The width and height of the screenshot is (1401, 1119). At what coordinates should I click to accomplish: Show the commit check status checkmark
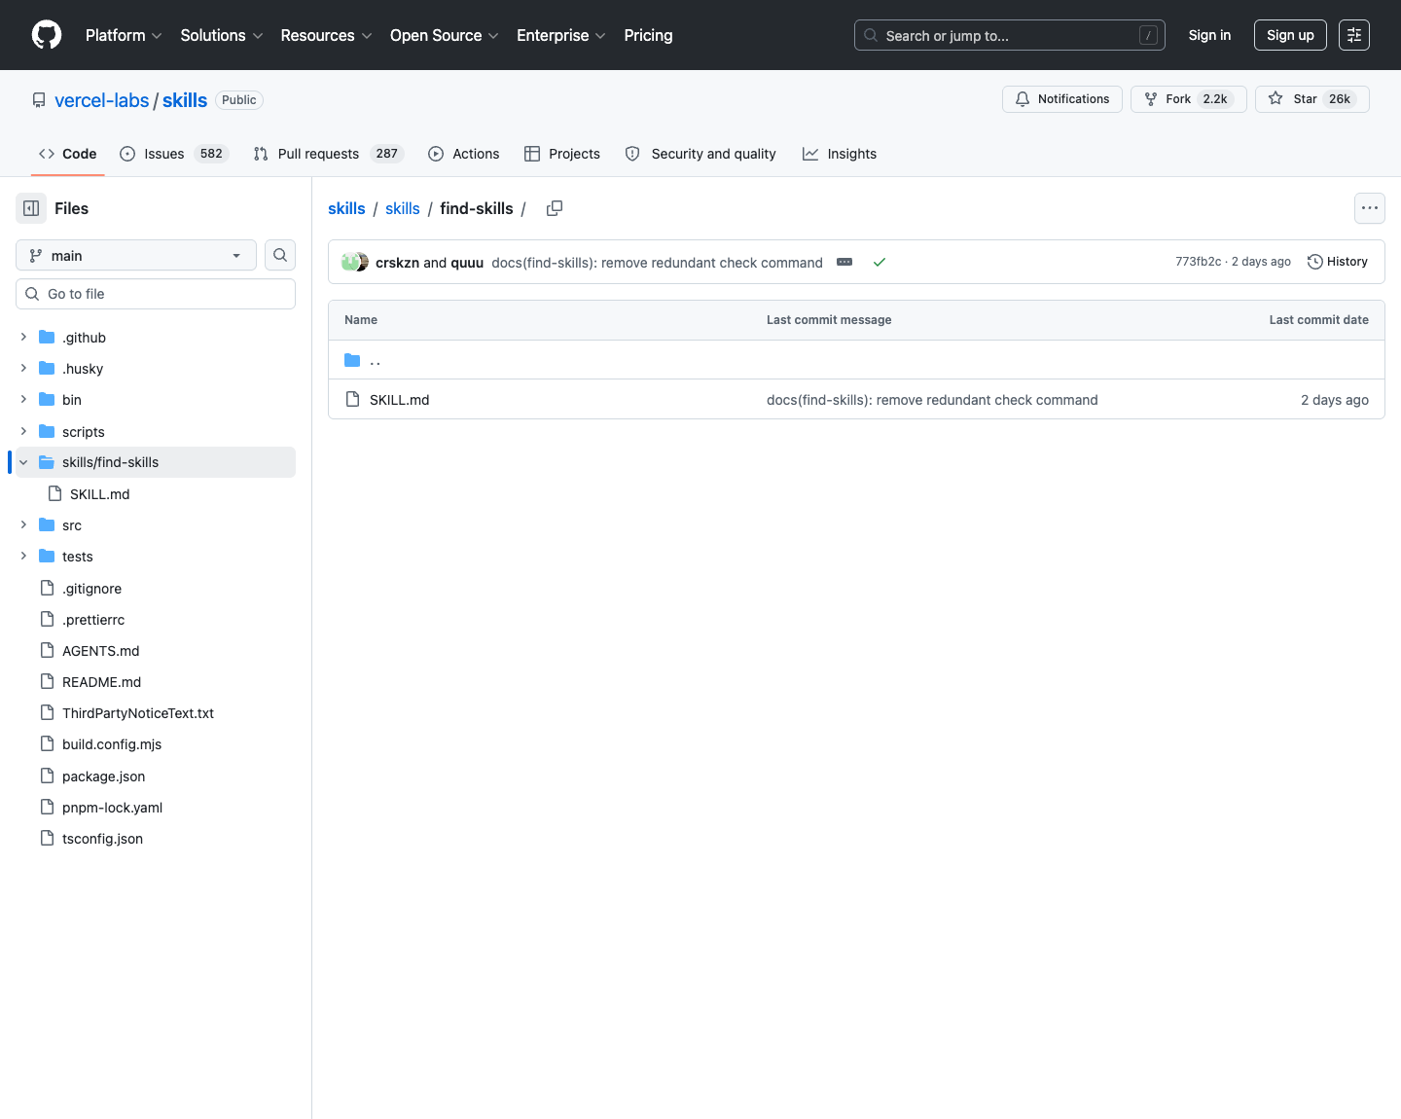click(880, 262)
